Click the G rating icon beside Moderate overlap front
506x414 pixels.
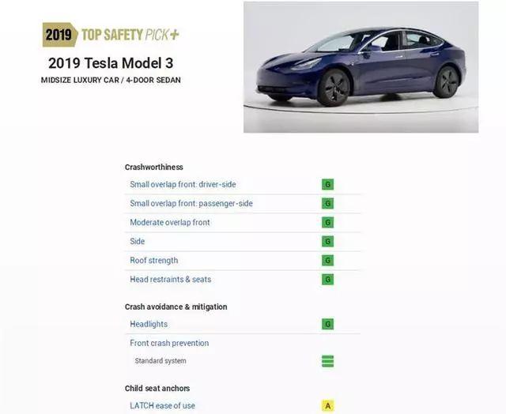327,223
